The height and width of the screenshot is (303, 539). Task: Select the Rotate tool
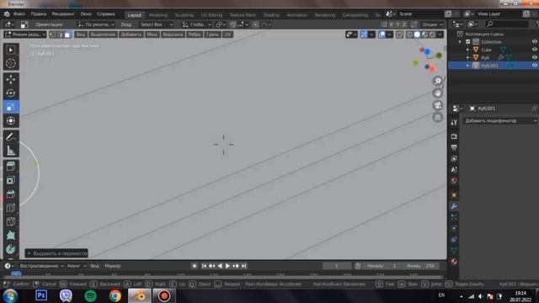point(11,93)
